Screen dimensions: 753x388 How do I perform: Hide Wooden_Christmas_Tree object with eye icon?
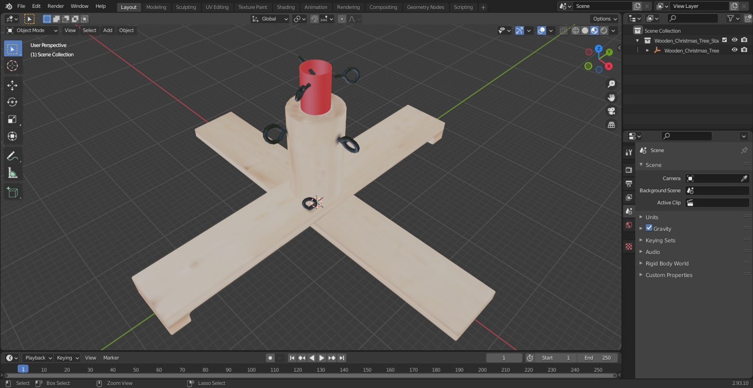click(735, 50)
